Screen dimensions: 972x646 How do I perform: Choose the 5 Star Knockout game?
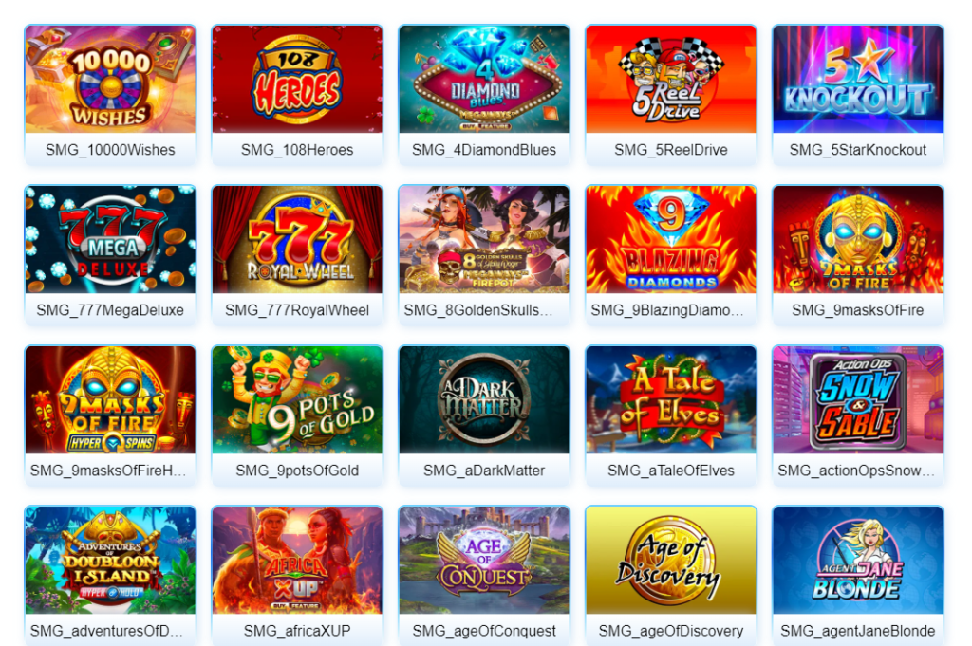[858, 80]
